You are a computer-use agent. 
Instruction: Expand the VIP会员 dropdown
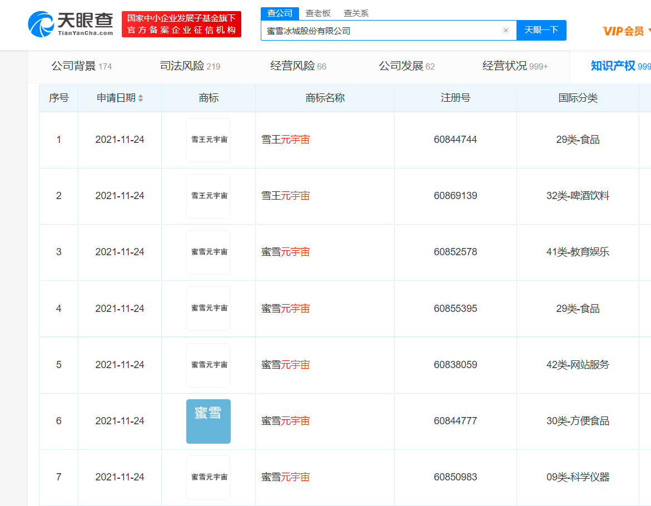pos(626,31)
